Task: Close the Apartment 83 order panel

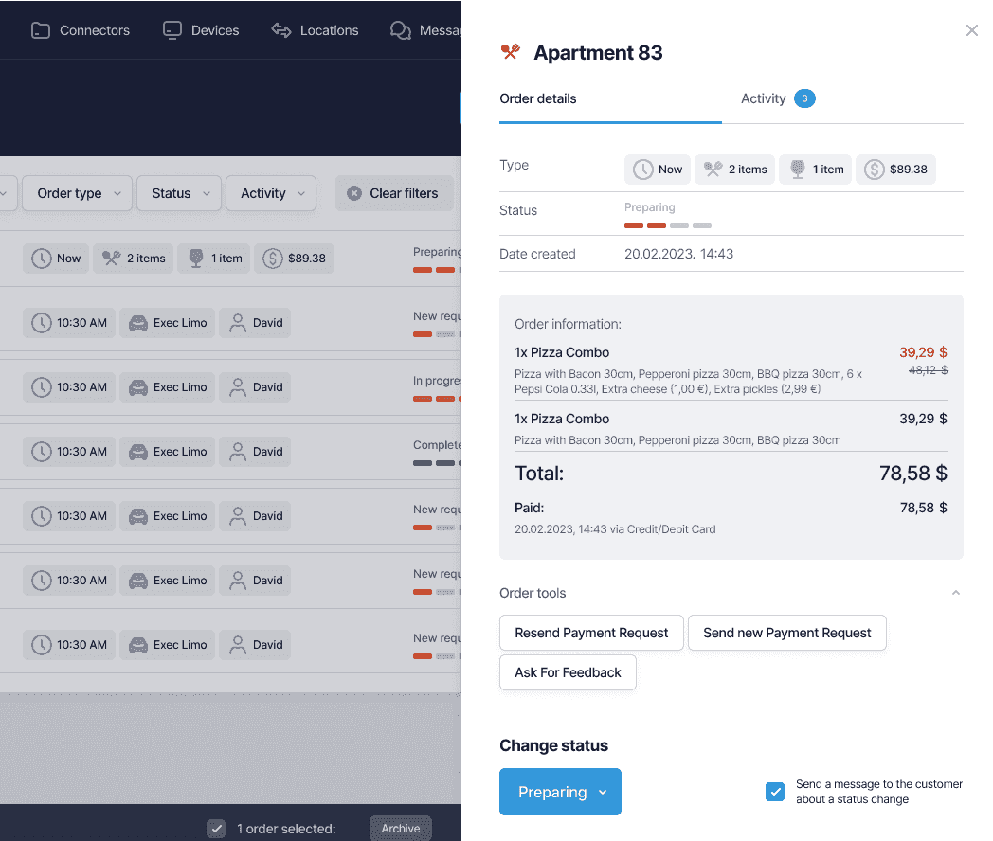Action: (971, 30)
